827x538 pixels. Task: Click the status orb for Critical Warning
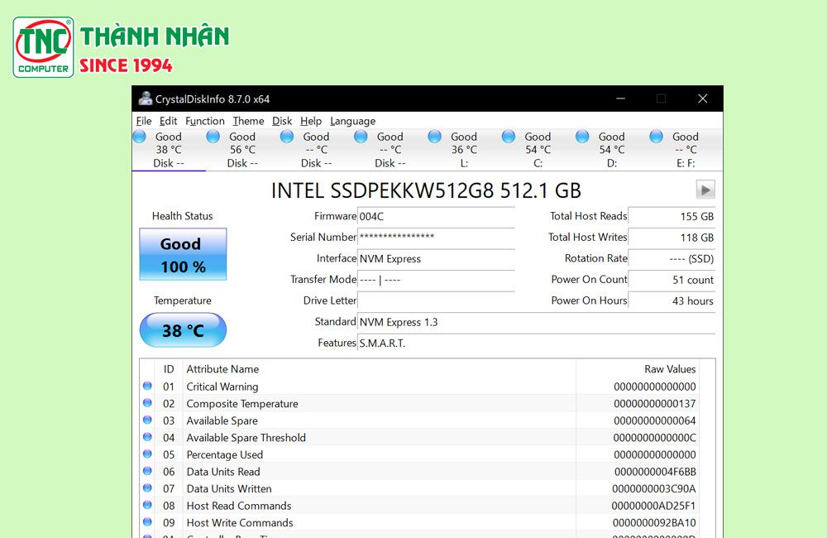(148, 386)
